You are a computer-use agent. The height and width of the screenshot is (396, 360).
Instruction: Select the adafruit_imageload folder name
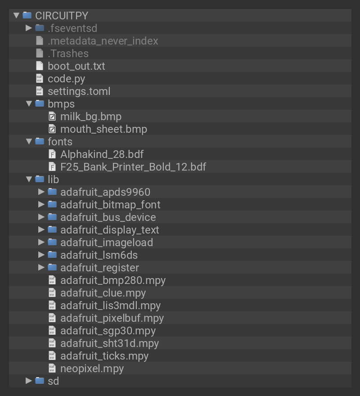coord(107,243)
